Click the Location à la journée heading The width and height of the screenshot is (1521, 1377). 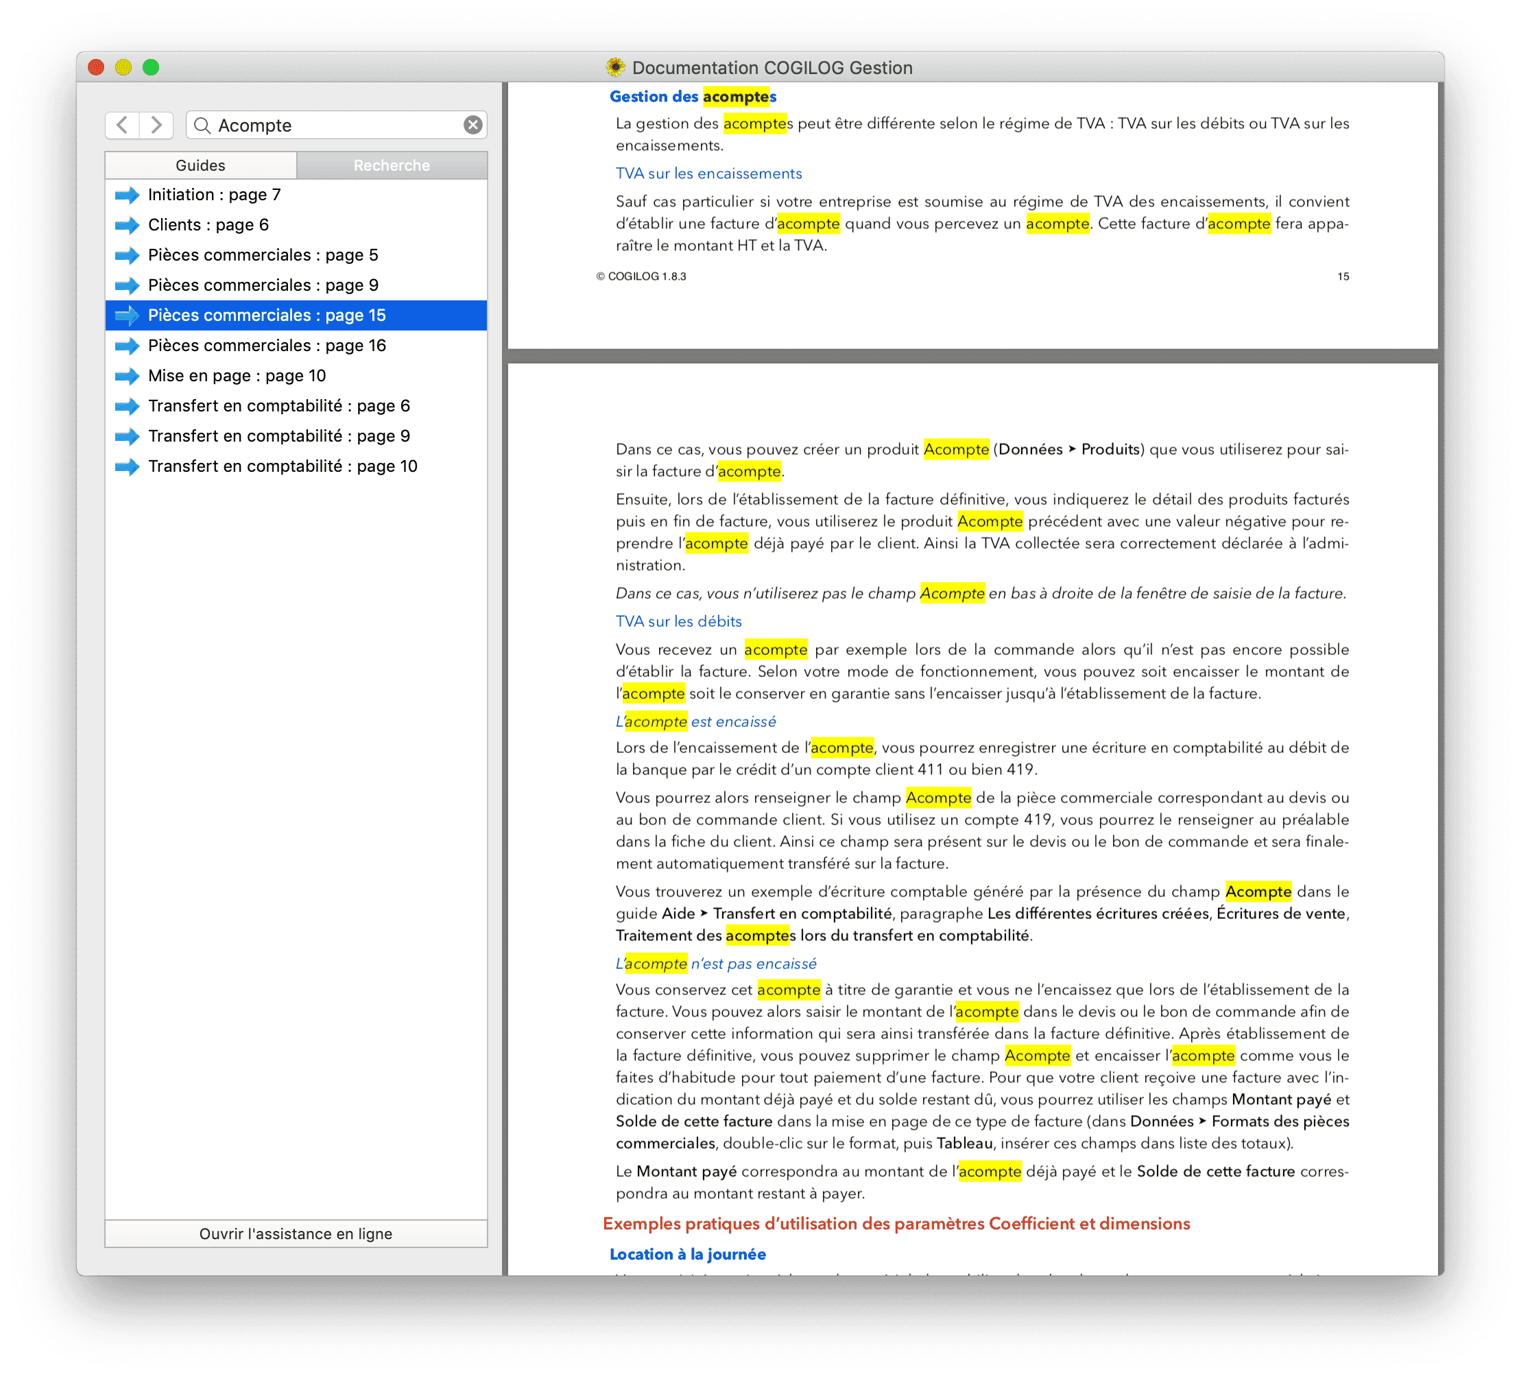687,1255
